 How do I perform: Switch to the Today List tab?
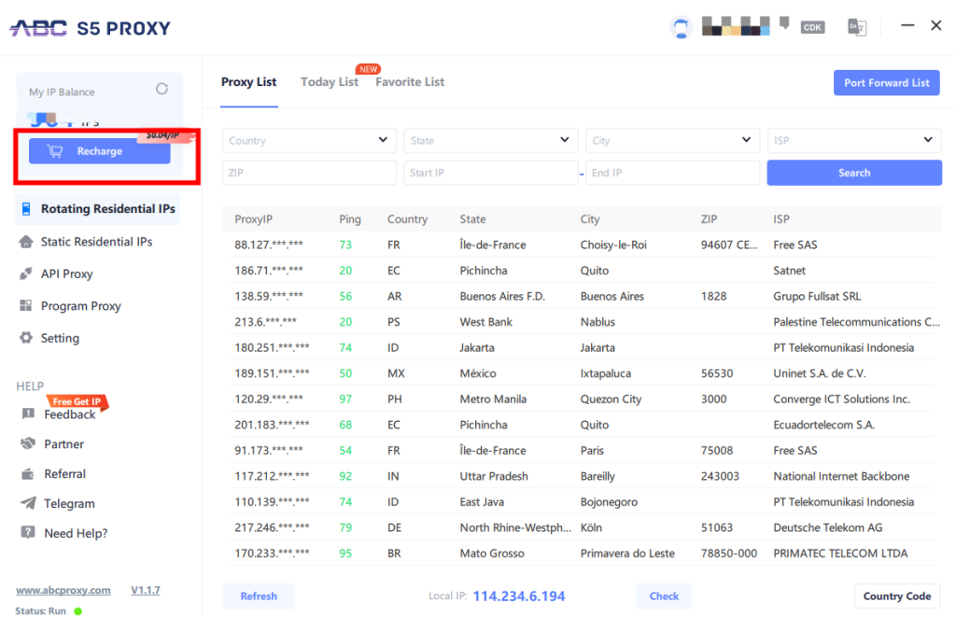pyautogui.click(x=330, y=82)
